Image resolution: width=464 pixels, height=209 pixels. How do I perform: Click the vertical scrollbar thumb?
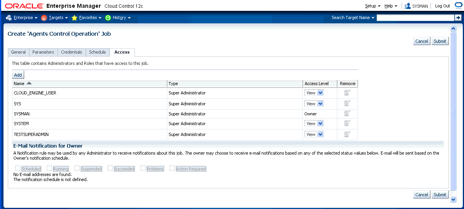point(453,111)
